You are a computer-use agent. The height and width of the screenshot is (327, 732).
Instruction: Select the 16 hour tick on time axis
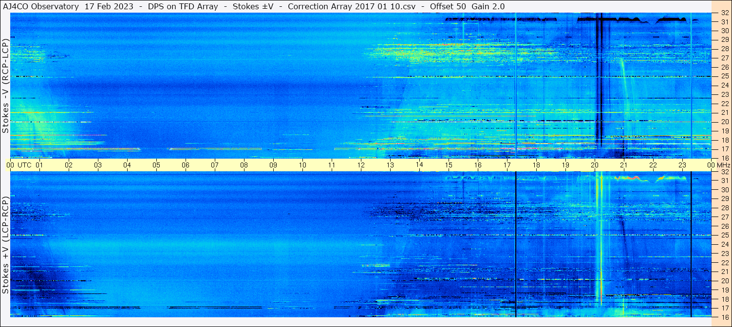pyautogui.click(x=478, y=165)
